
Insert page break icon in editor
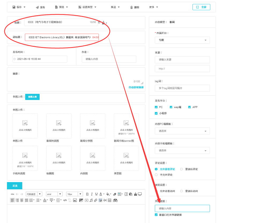click(105, 200)
